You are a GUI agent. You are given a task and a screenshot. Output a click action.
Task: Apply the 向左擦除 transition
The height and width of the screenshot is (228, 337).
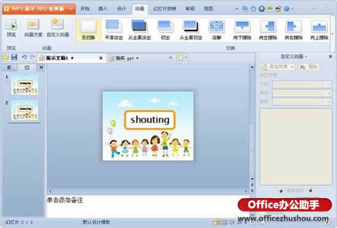268,29
